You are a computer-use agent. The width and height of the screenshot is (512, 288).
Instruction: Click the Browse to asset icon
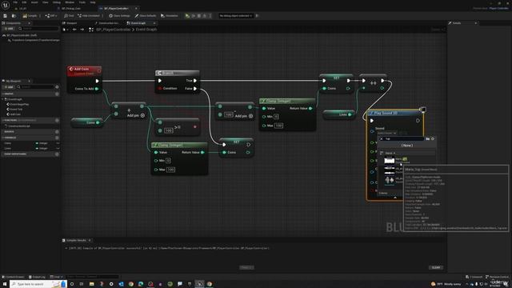(14, 16)
